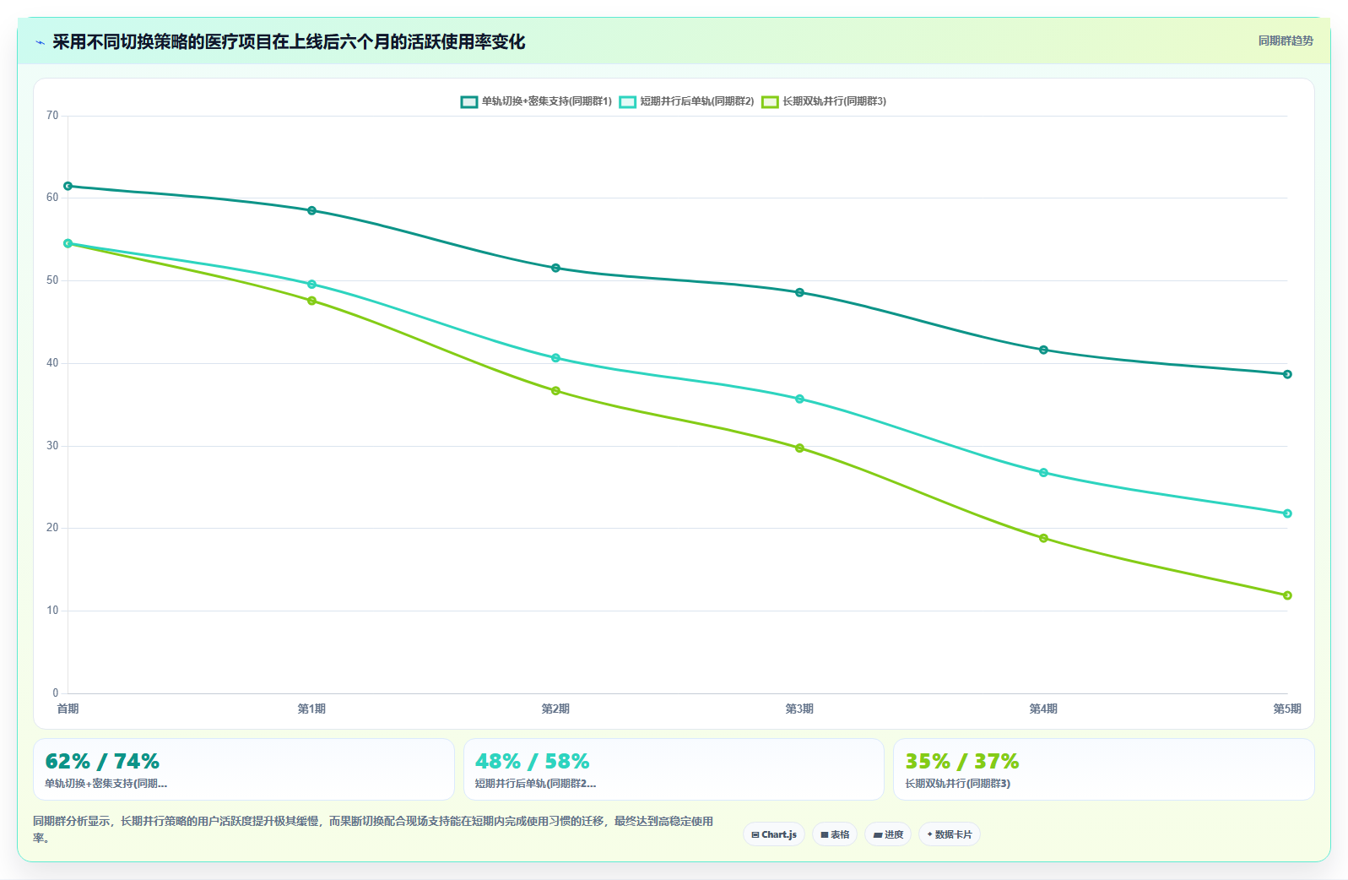Click the y-axis tick label 60
This screenshot has height=880, width=1348.
click(52, 198)
